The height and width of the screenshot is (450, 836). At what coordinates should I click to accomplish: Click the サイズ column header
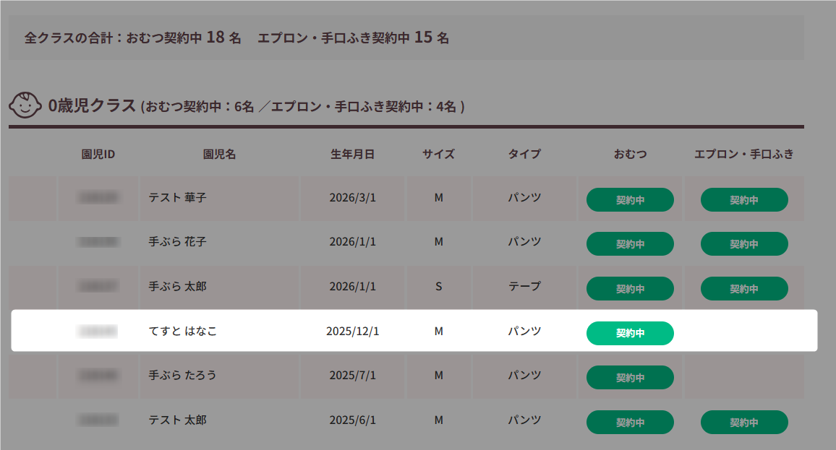pos(438,155)
